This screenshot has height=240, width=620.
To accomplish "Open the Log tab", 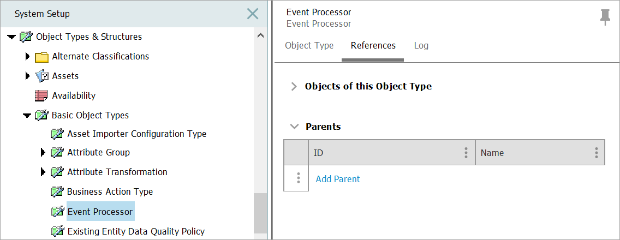I will click(421, 46).
